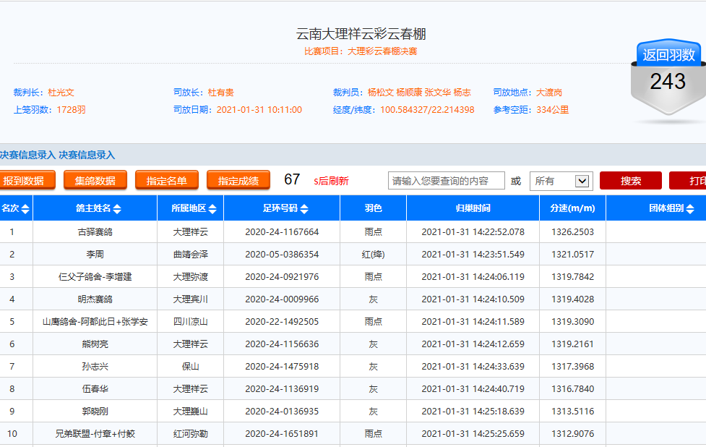Select owner 兄弟联盟-付章+付鲛
706x447 pixels.
coord(95,434)
